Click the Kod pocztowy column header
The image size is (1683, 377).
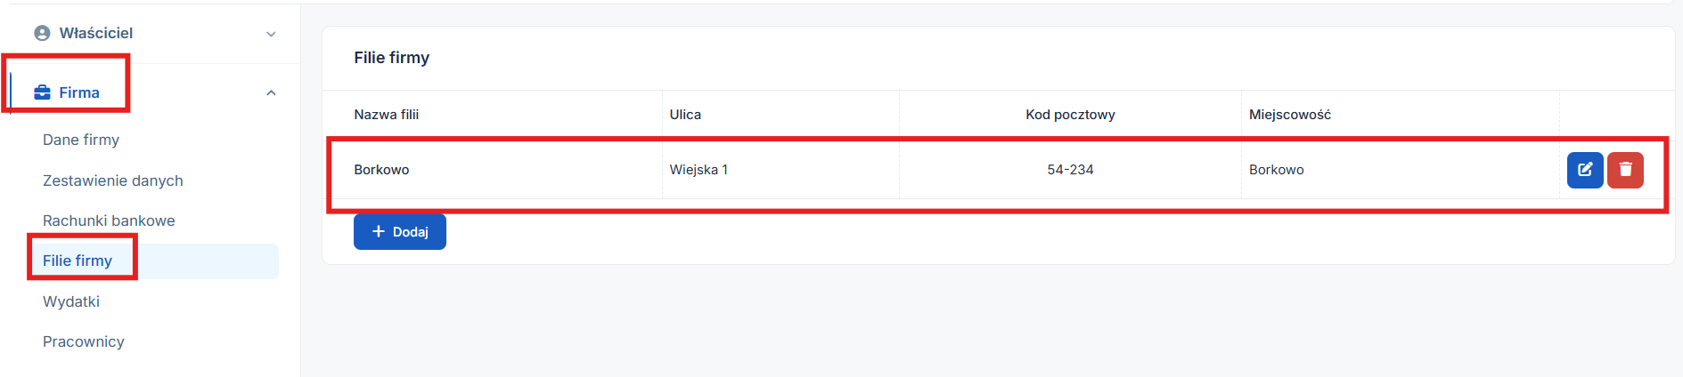click(1070, 115)
